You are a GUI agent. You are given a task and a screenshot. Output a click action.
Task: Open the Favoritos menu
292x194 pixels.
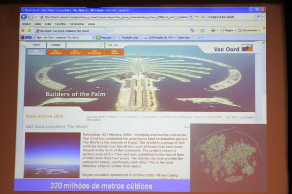coord(60,24)
